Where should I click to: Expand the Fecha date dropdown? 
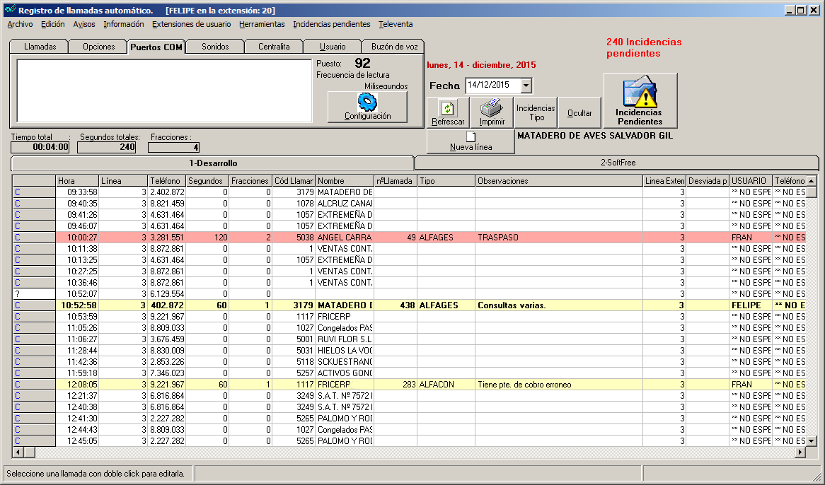[x=526, y=86]
